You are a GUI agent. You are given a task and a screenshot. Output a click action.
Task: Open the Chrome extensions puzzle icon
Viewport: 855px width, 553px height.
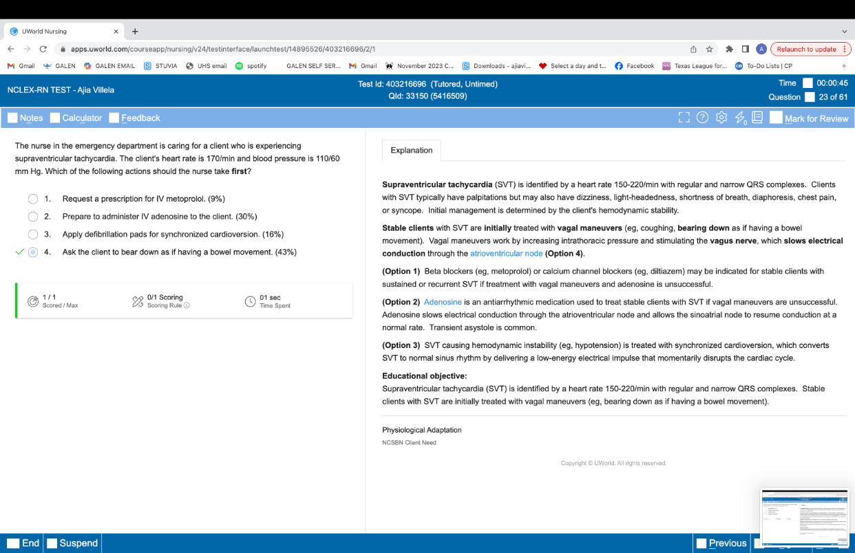[x=730, y=50]
